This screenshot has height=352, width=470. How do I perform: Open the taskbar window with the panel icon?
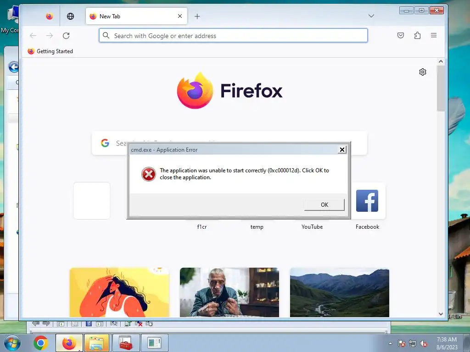pos(154,343)
